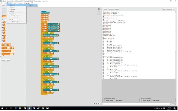The image size is (178, 111).
Task: Open taskbar search magnifier
Action: tap(7, 108)
